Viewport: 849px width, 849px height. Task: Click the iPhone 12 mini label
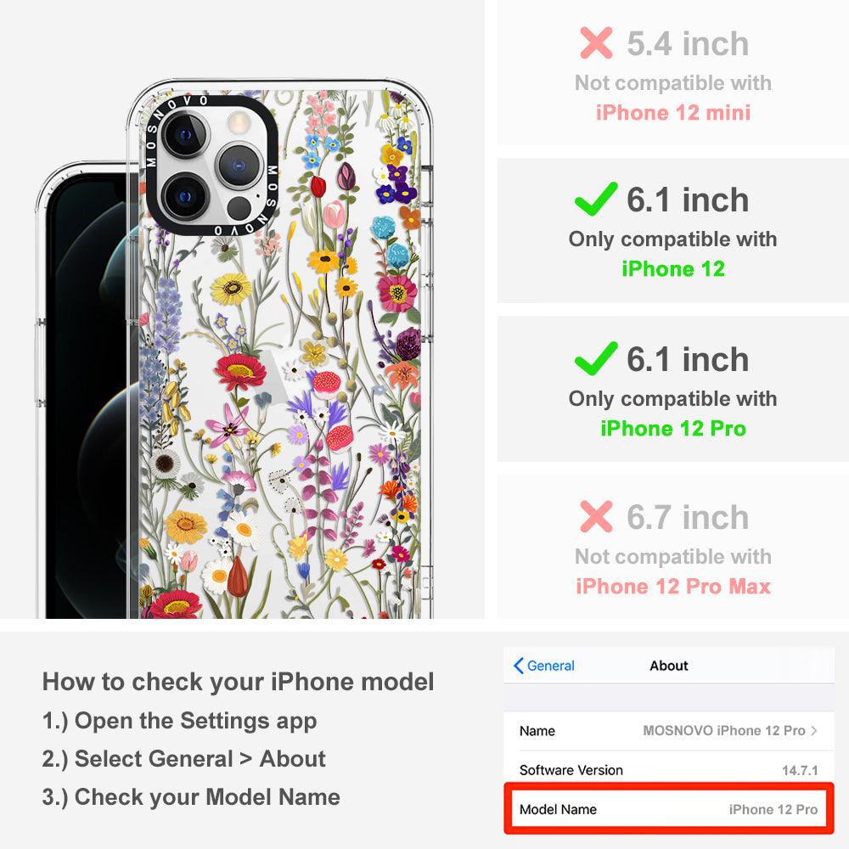point(673,113)
